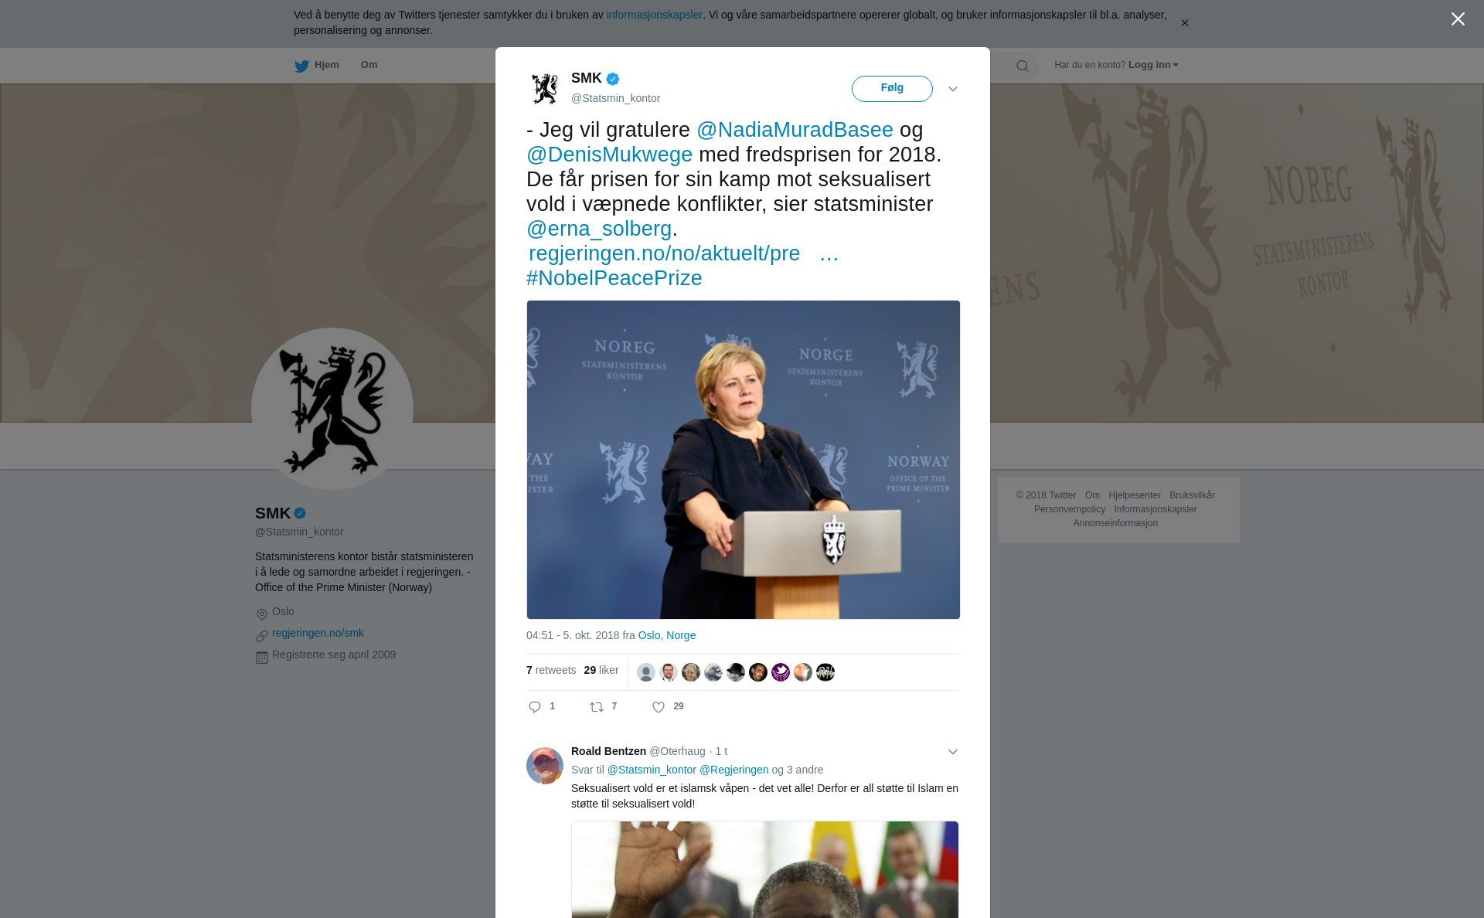1484x918 pixels.
Task: Open the informasjonskapsler link in banner
Action: pos(654,15)
